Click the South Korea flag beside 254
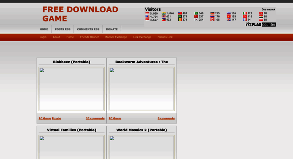This screenshot has height=159, width=293. coord(196,20)
